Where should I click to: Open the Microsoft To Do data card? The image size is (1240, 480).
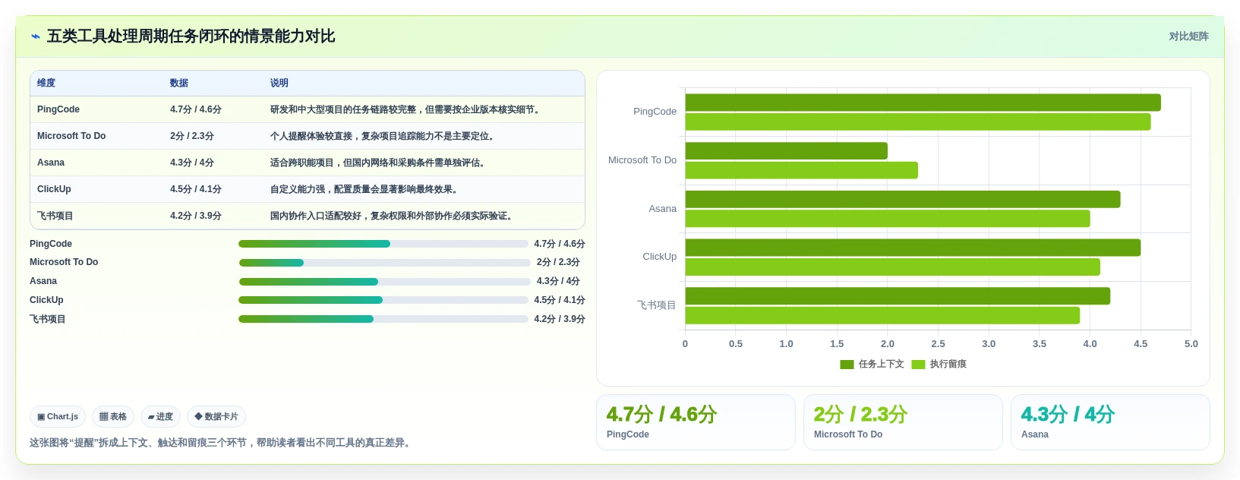click(903, 422)
